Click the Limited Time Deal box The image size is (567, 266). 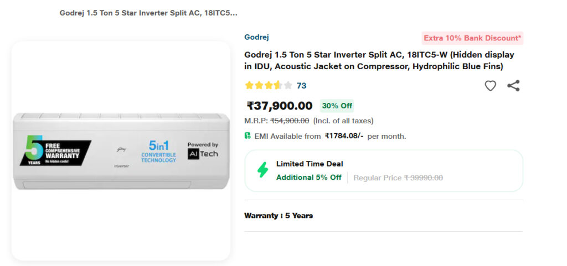[383, 170]
